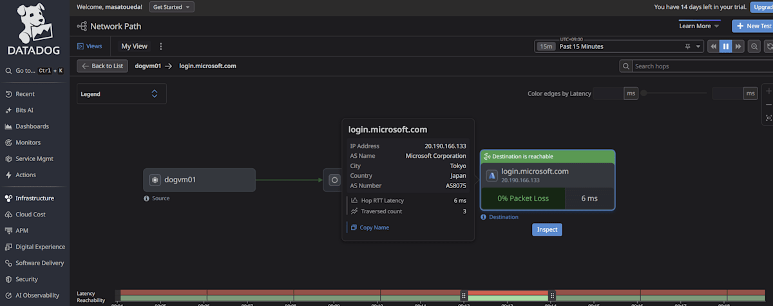Click the New Test button
The height and width of the screenshot is (306, 773).
(x=752, y=26)
